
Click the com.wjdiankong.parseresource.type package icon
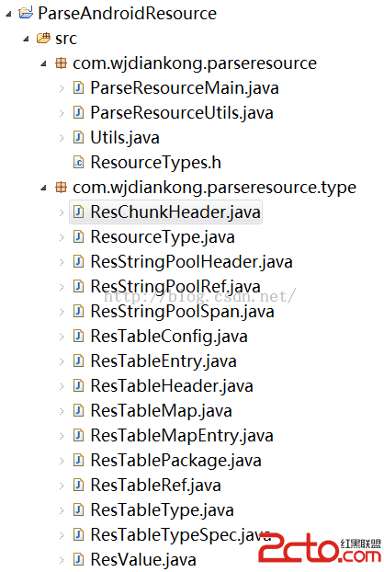pos(61,188)
